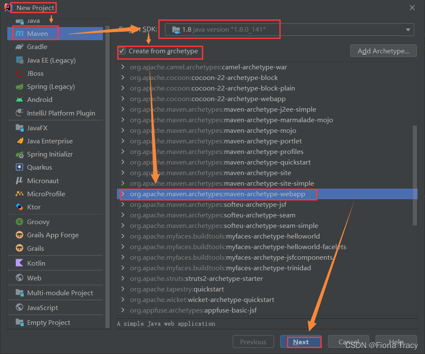Click the IntelliJ logo in title bar
Image resolution: width=425 pixels, height=354 pixels.
[8, 8]
